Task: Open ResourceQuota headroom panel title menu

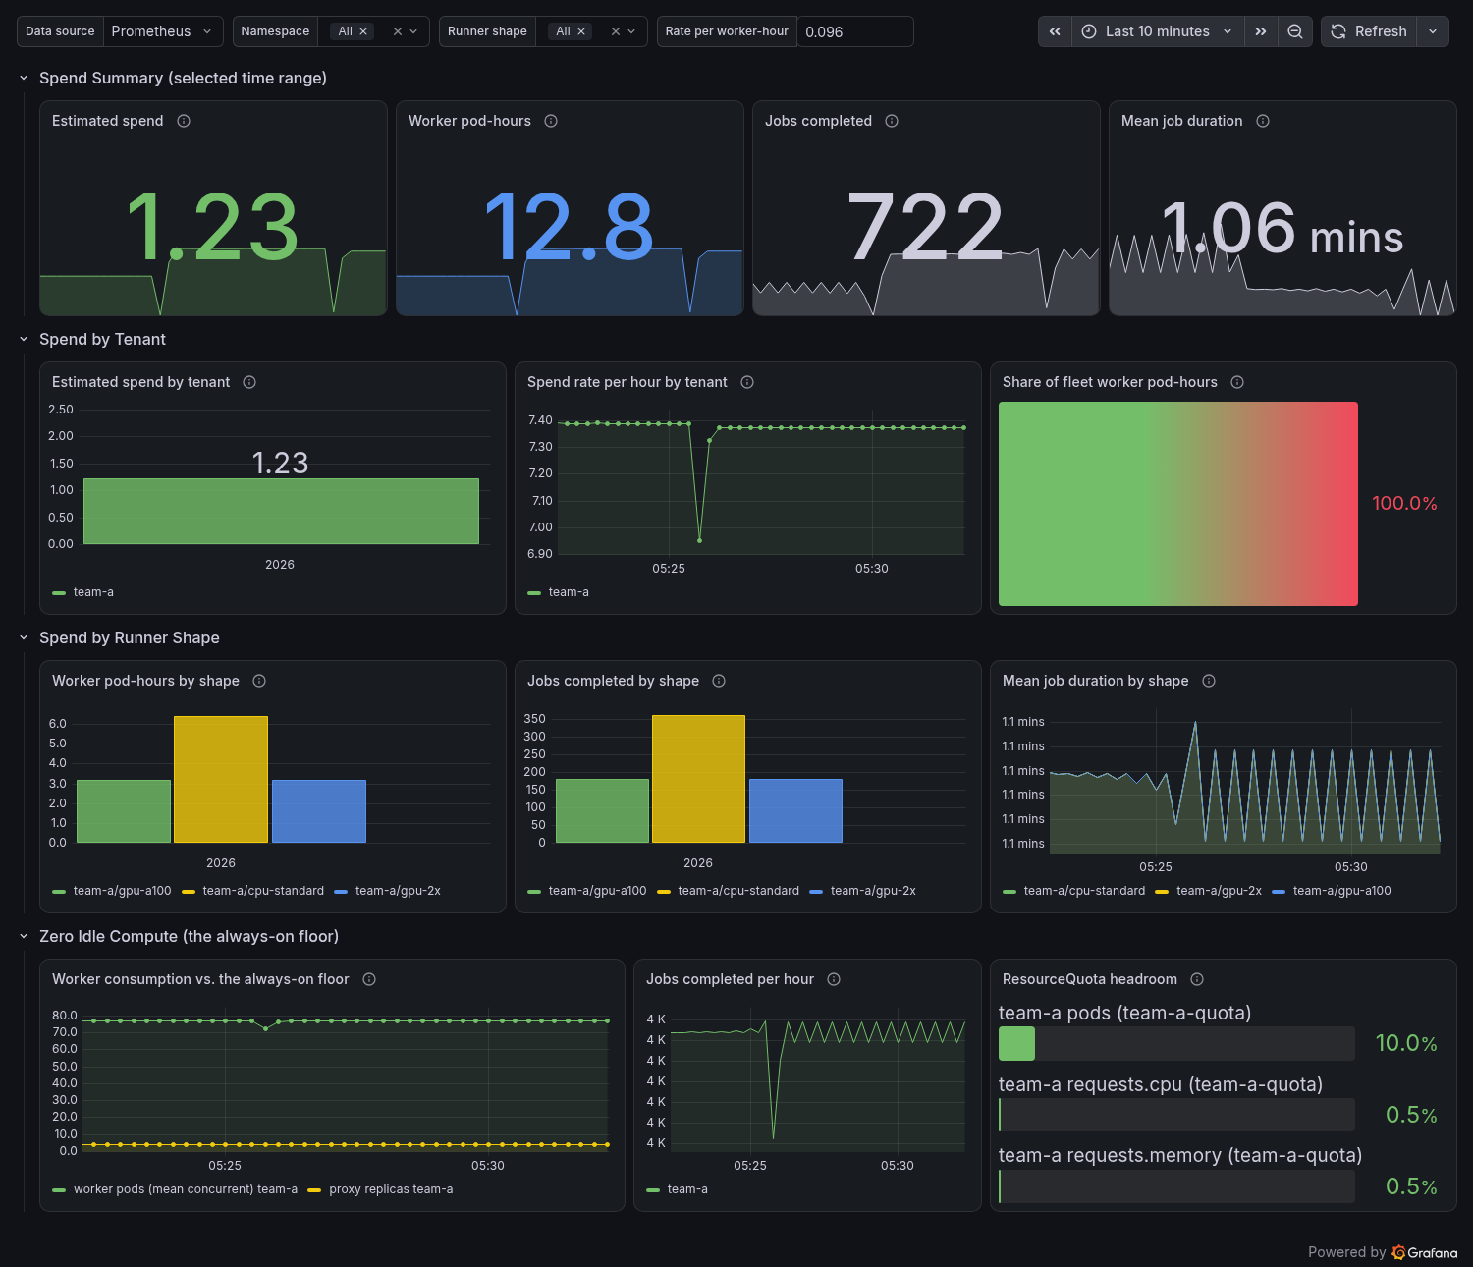Action: pyautogui.click(x=1089, y=979)
